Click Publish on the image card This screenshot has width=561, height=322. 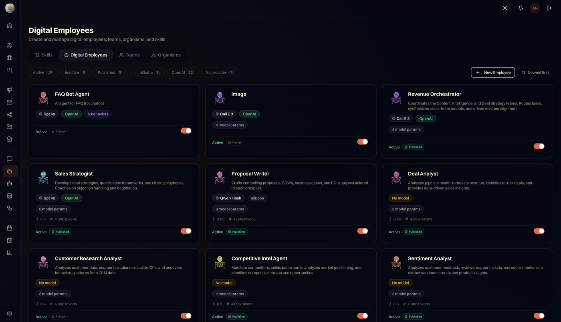(x=235, y=142)
